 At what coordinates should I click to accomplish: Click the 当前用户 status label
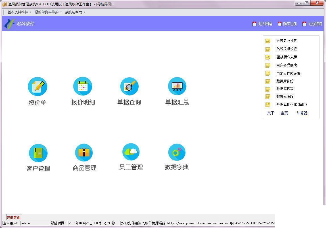(11, 223)
